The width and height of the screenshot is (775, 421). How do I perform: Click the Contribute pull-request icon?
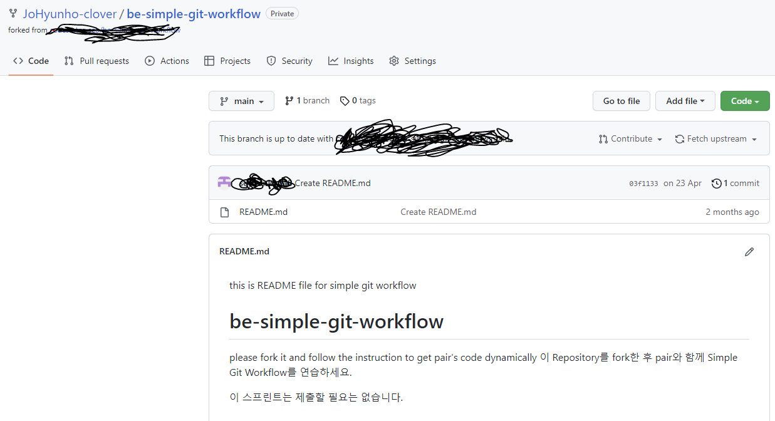click(603, 139)
